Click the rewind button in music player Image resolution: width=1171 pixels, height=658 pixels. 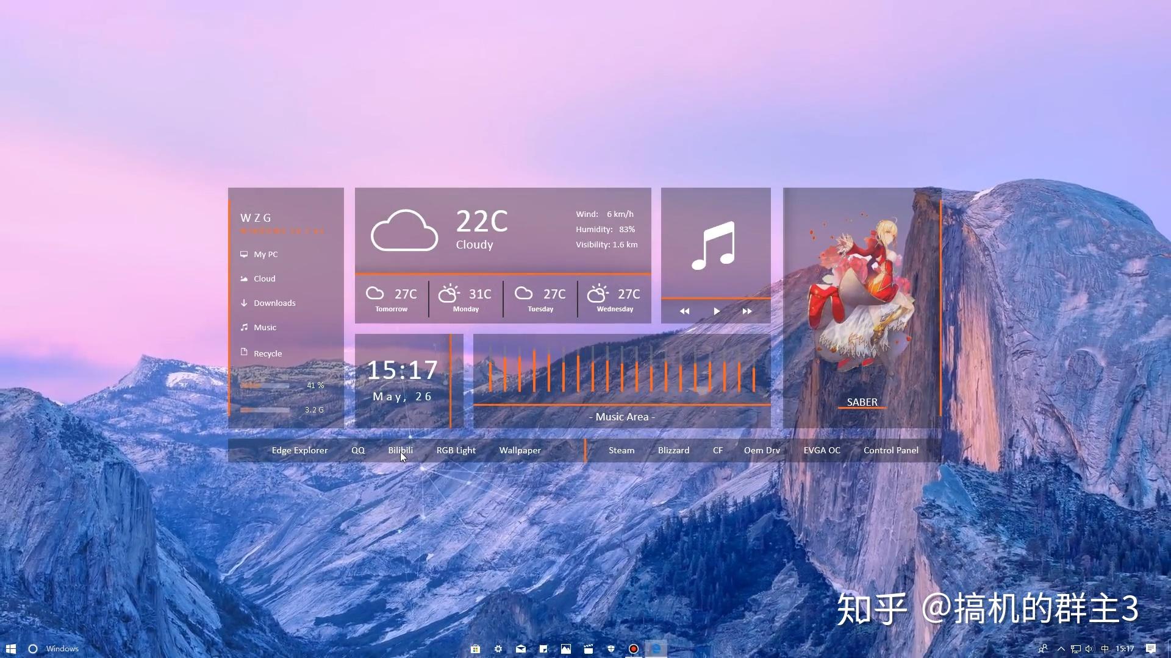click(684, 311)
